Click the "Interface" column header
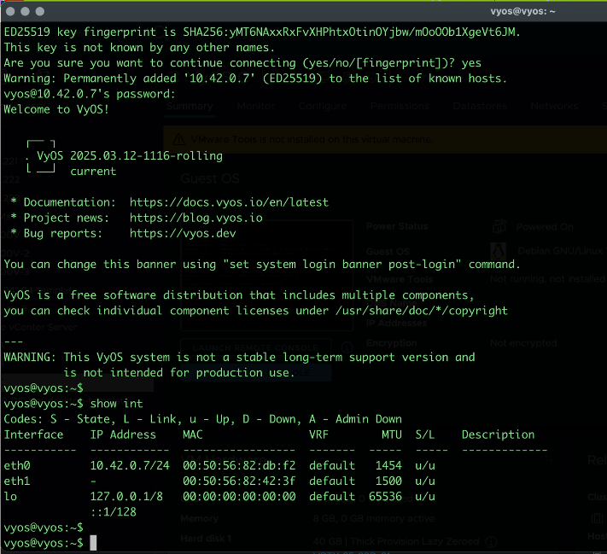607x554 pixels. (33, 434)
